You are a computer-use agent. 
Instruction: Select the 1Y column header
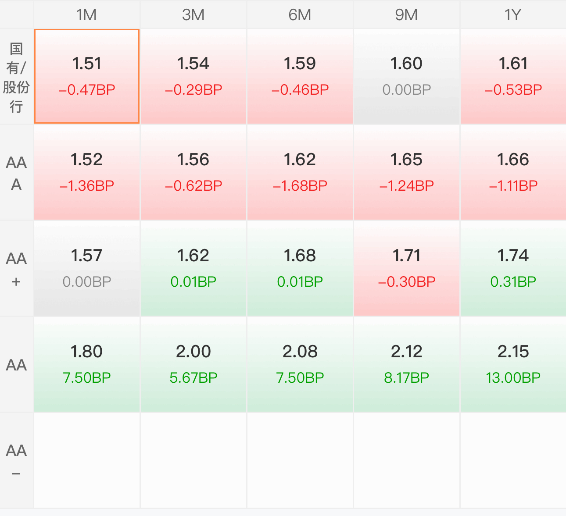pos(513,14)
